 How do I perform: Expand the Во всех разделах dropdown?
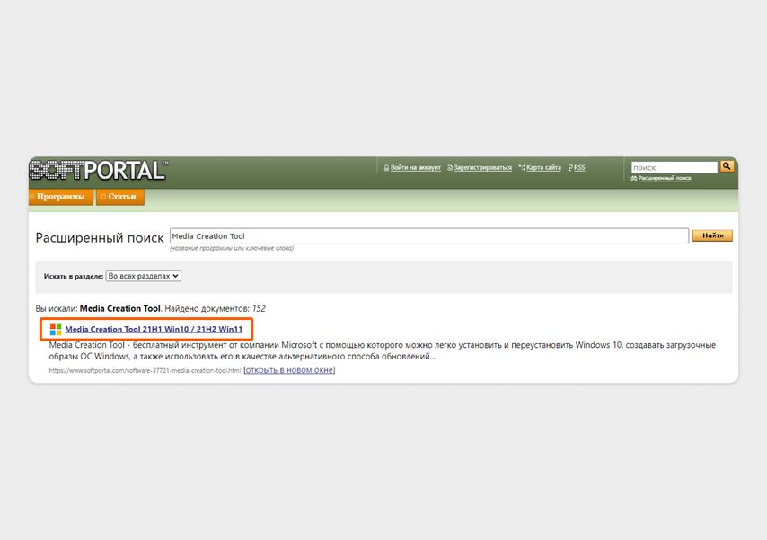144,276
